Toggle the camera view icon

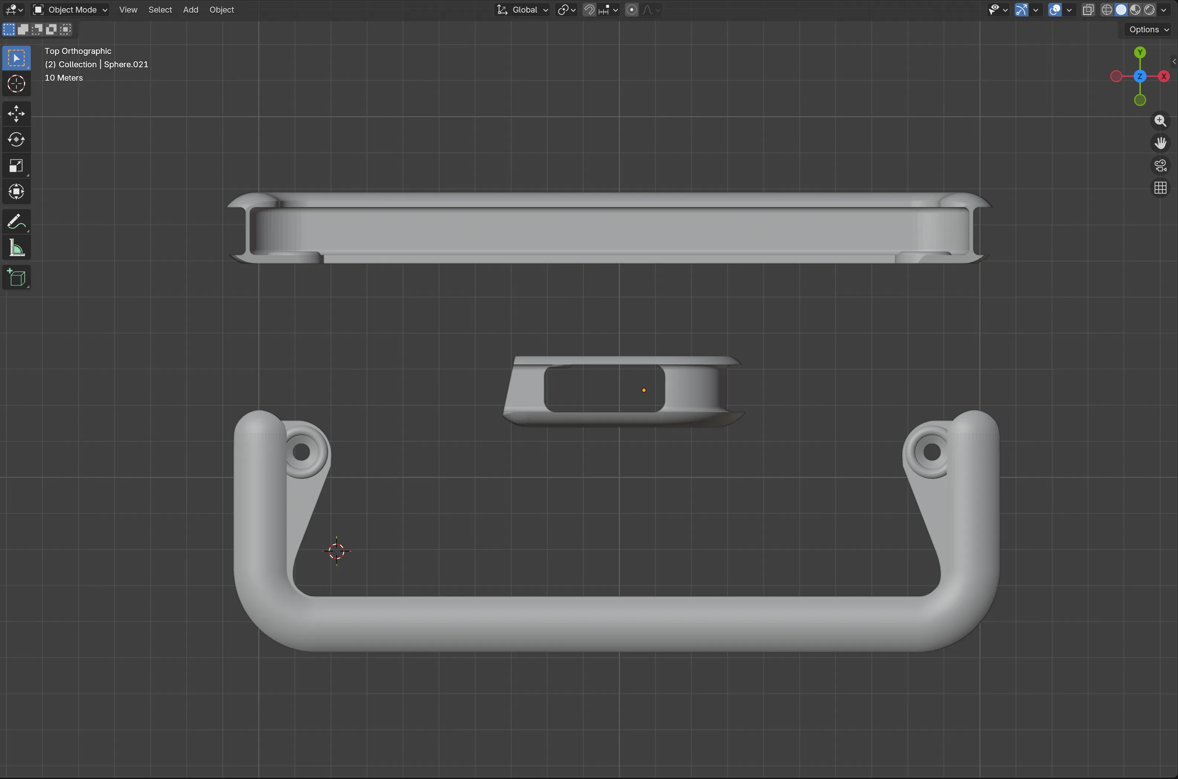(x=1161, y=165)
